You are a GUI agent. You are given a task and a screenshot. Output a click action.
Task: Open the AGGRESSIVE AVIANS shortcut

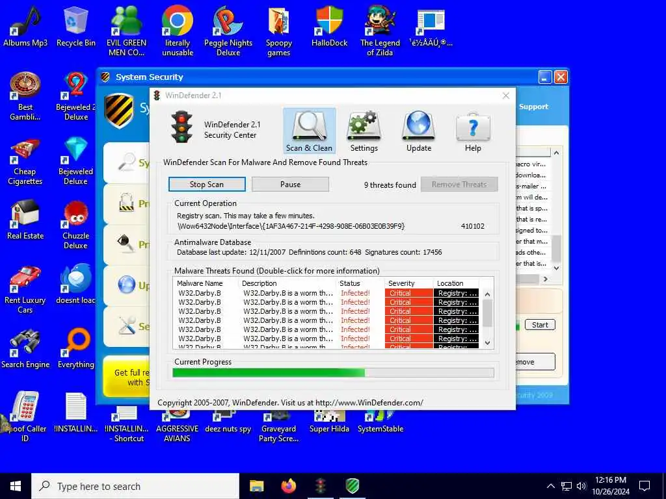click(x=177, y=426)
